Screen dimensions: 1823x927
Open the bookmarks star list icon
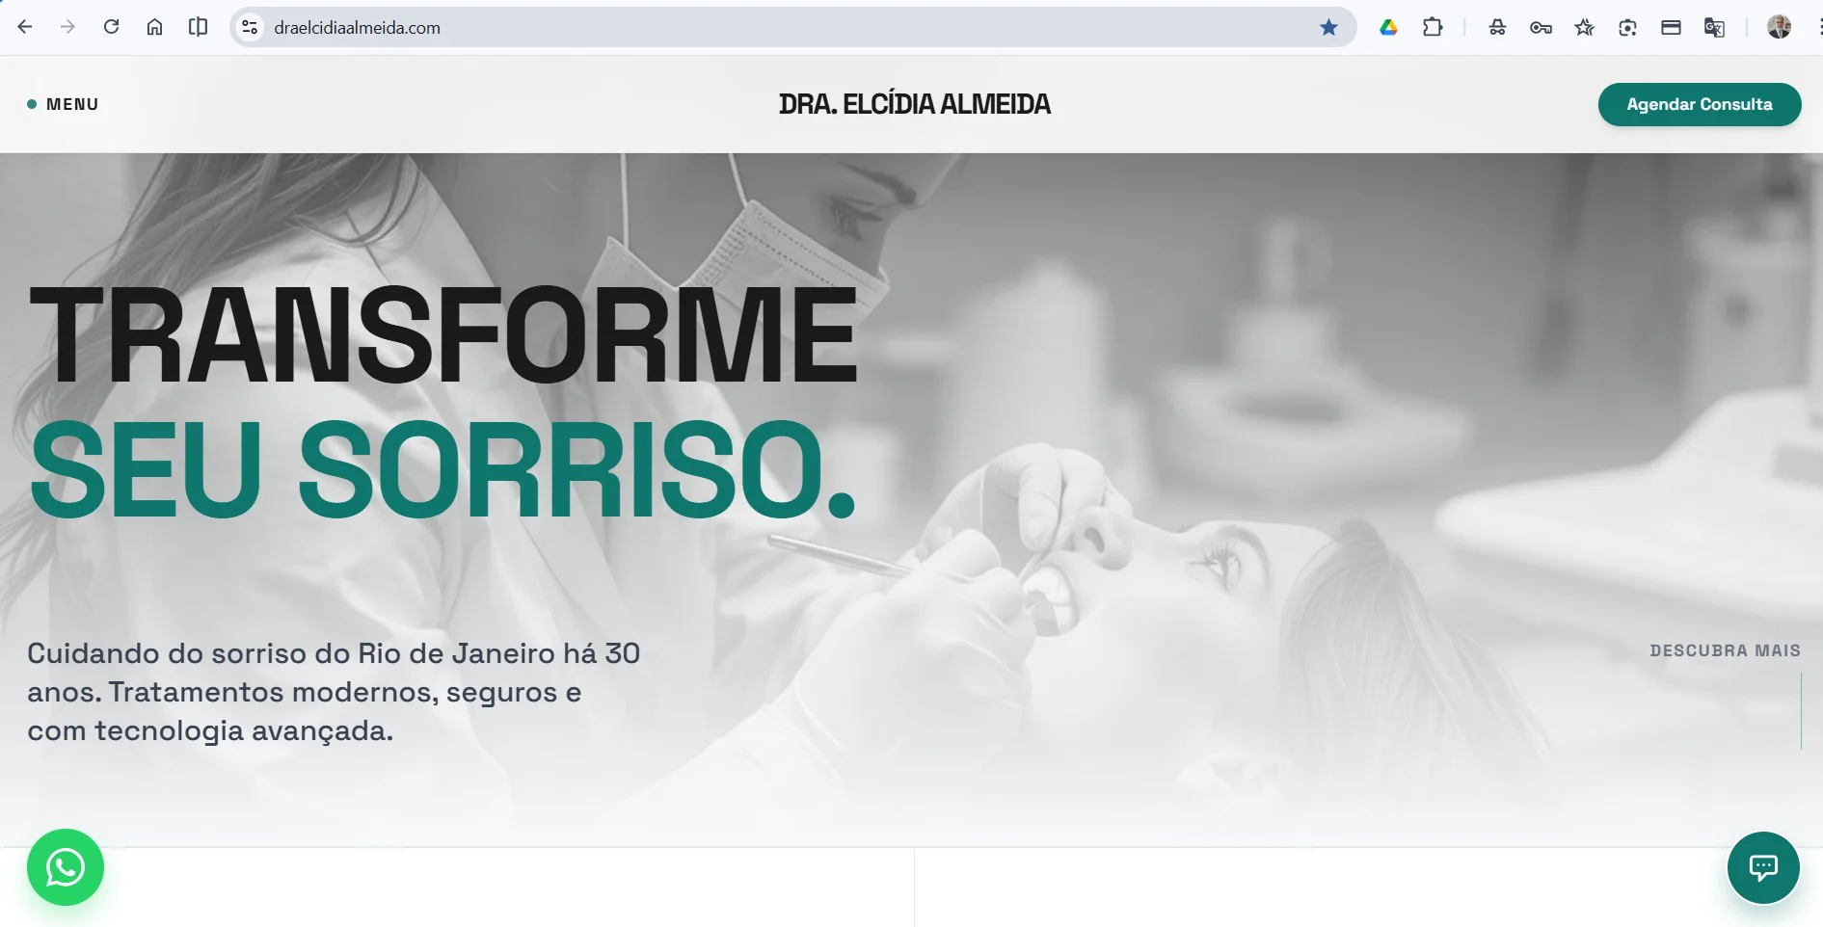tap(1584, 28)
